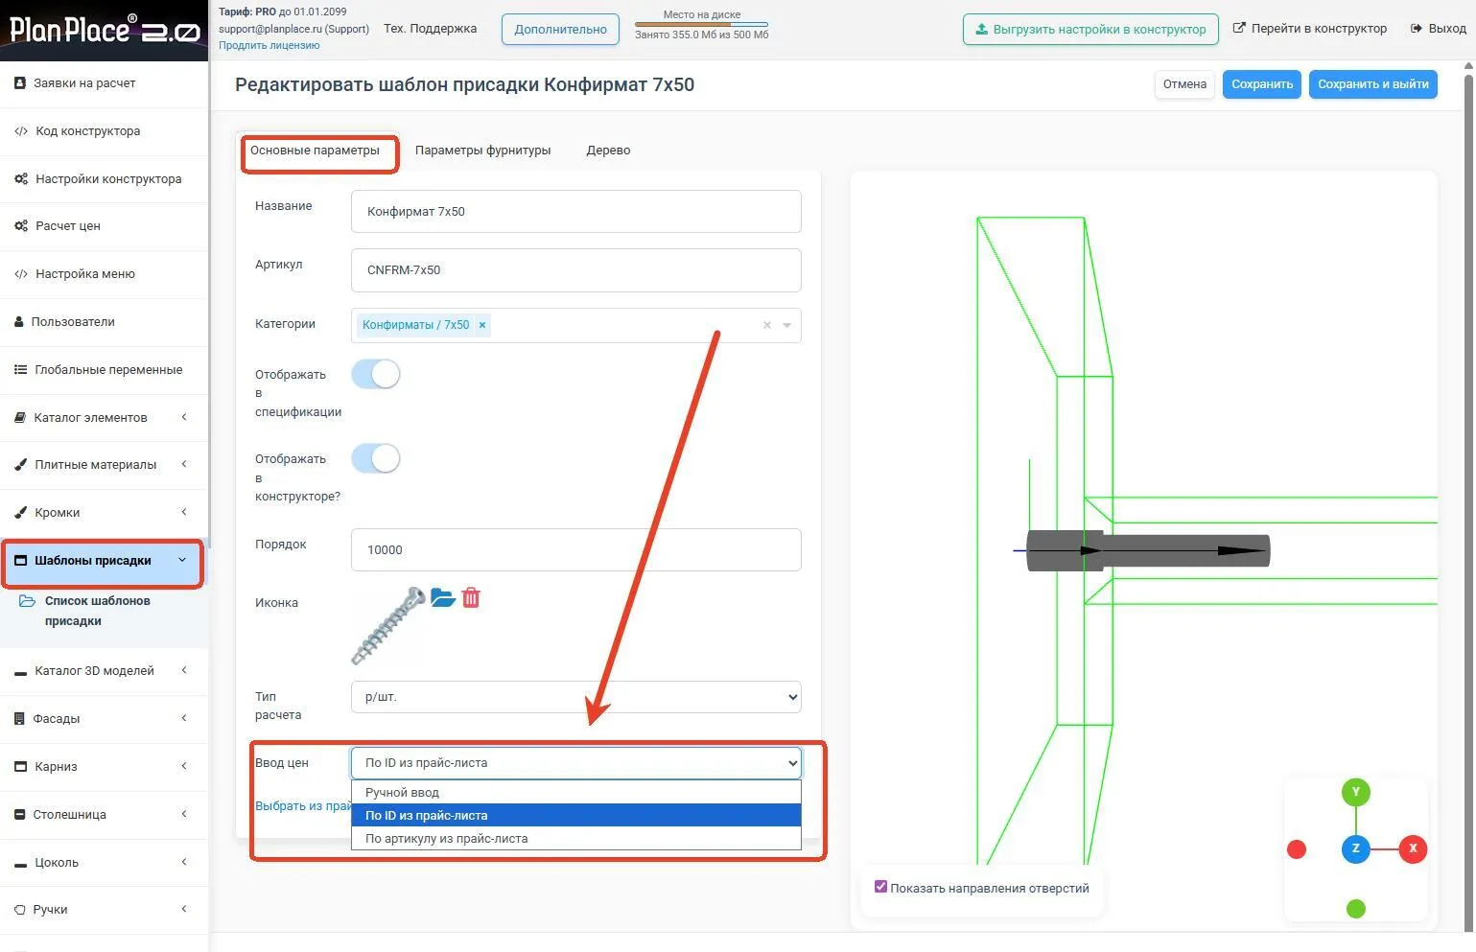Click the green Y axis gizmo ball
This screenshot has width=1476, height=952.
[x=1355, y=792]
